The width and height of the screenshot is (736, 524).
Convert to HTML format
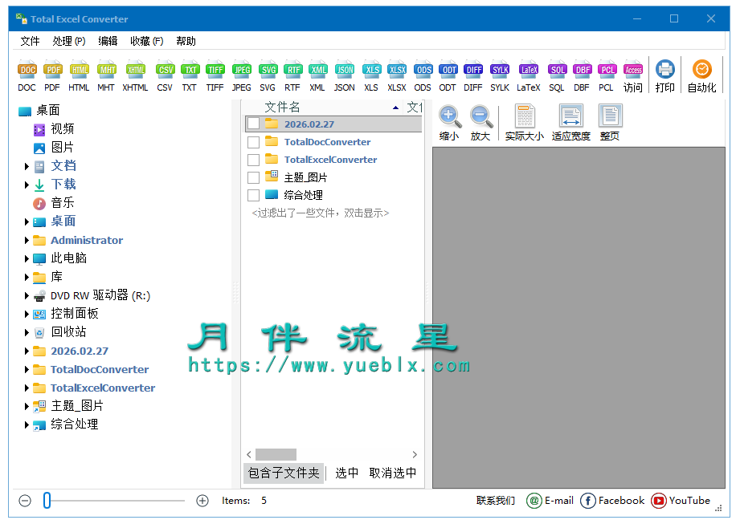click(x=79, y=75)
